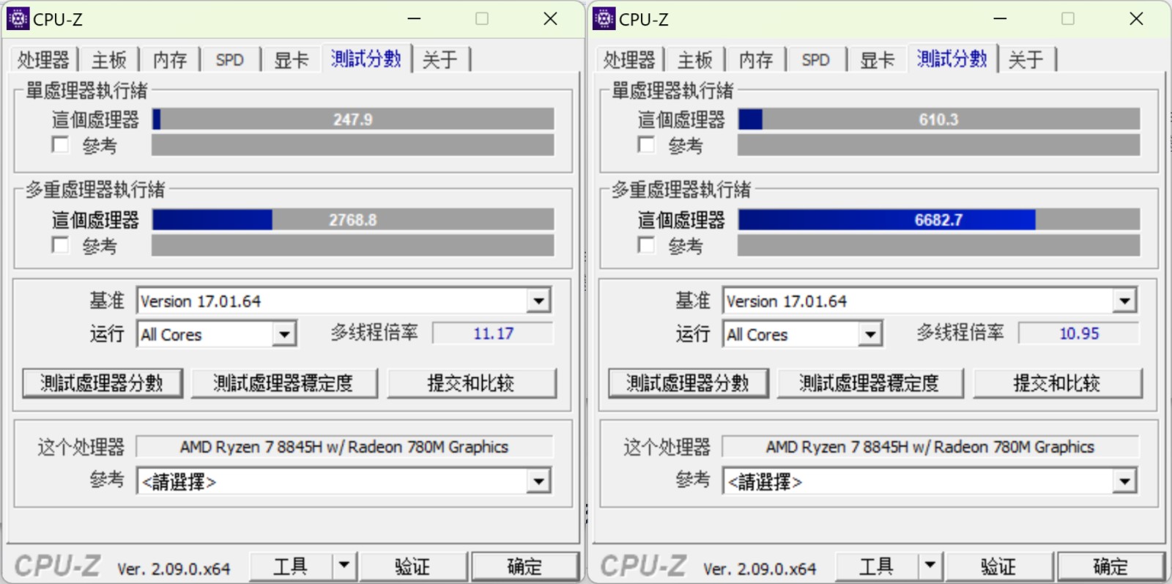Click single-thread score bar 610.3
This screenshot has width=1172, height=584.
939,119
